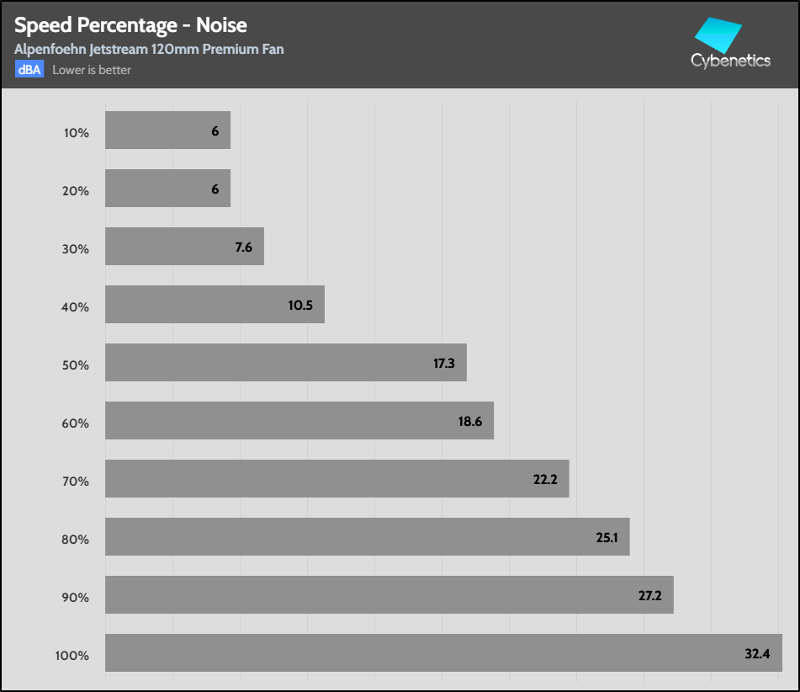Click the 100% axis label
800x692 pixels.
coord(73,655)
